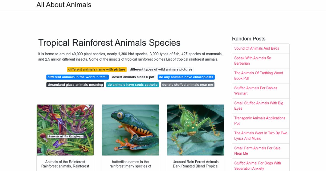Open 'different animals in the world in tamil' tag
Image resolution: width=326 pixels, height=171 pixels.
77,77
